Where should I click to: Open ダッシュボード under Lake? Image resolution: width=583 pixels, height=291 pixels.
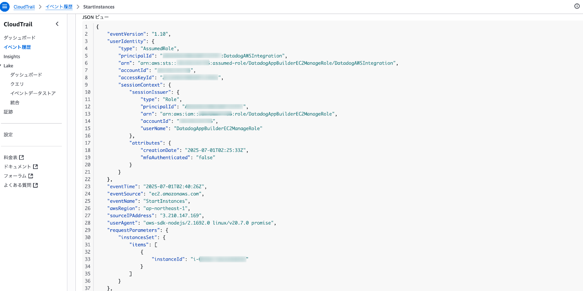(x=26, y=75)
